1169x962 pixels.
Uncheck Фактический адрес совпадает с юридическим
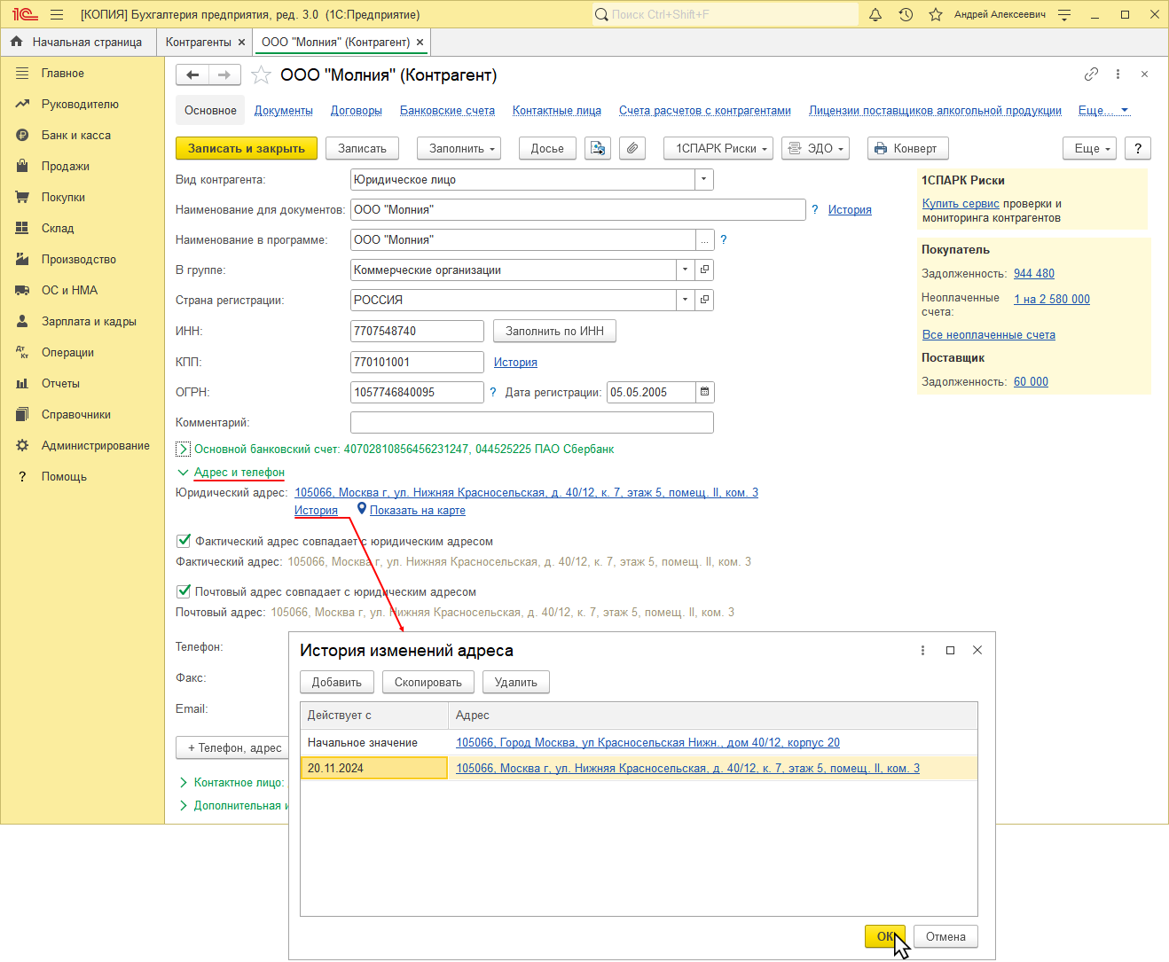pos(184,541)
